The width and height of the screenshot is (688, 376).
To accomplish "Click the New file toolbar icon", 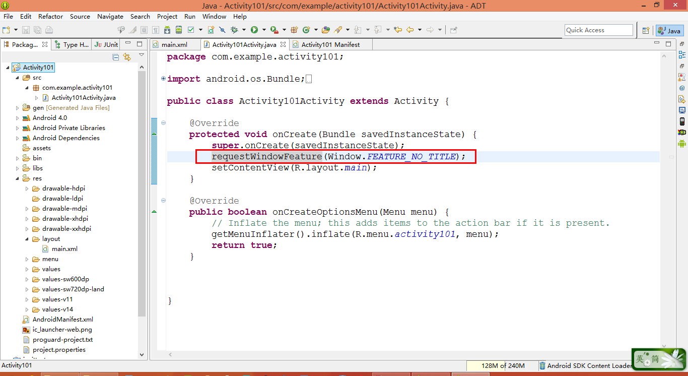I will (x=6, y=30).
